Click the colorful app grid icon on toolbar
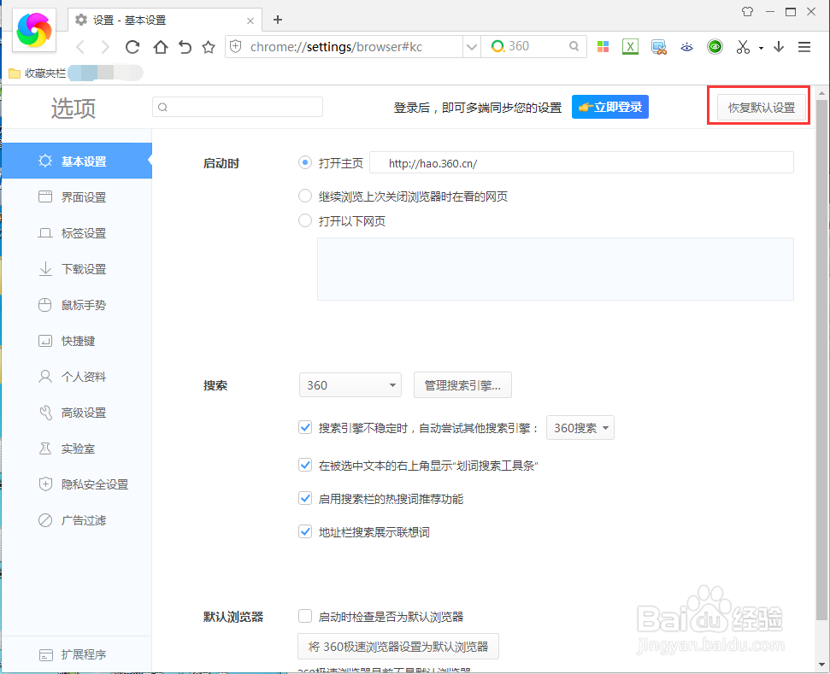Viewport: 830px width, 674px height. pos(603,47)
